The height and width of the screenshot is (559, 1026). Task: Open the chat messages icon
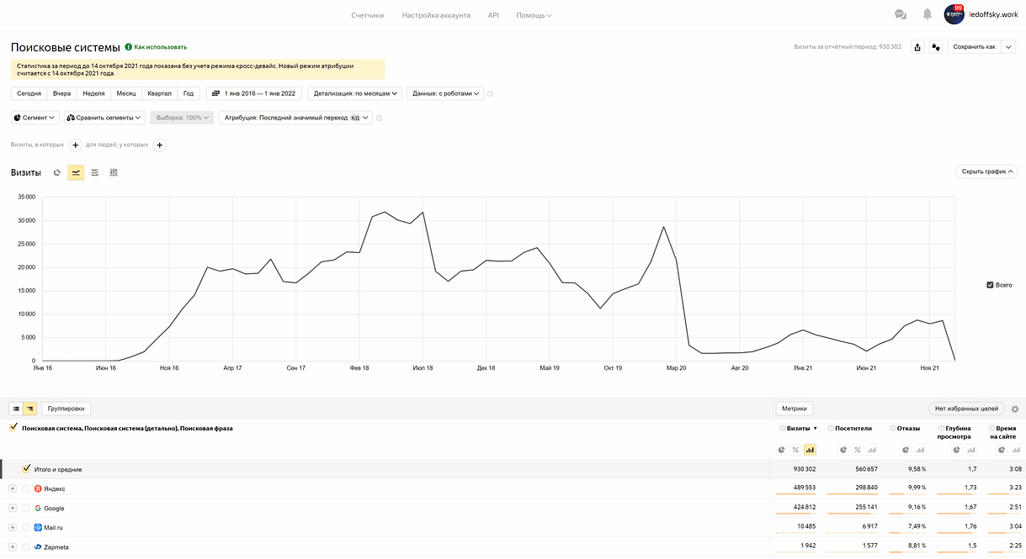pyautogui.click(x=901, y=15)
